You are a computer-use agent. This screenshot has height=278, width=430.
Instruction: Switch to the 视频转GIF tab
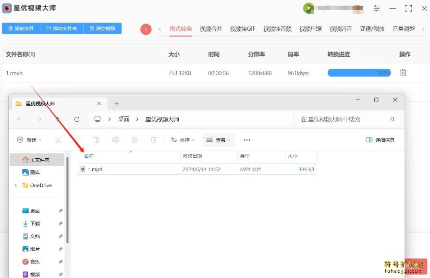pyautogui.click(x=243, y=29)
